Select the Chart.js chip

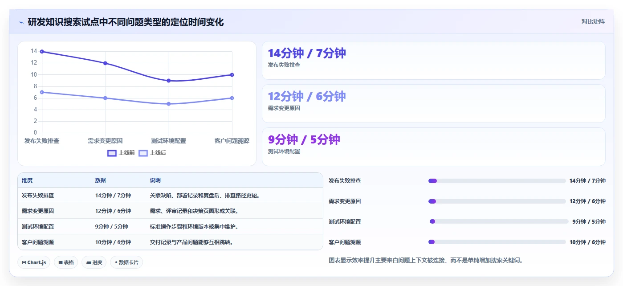[34, 262]
